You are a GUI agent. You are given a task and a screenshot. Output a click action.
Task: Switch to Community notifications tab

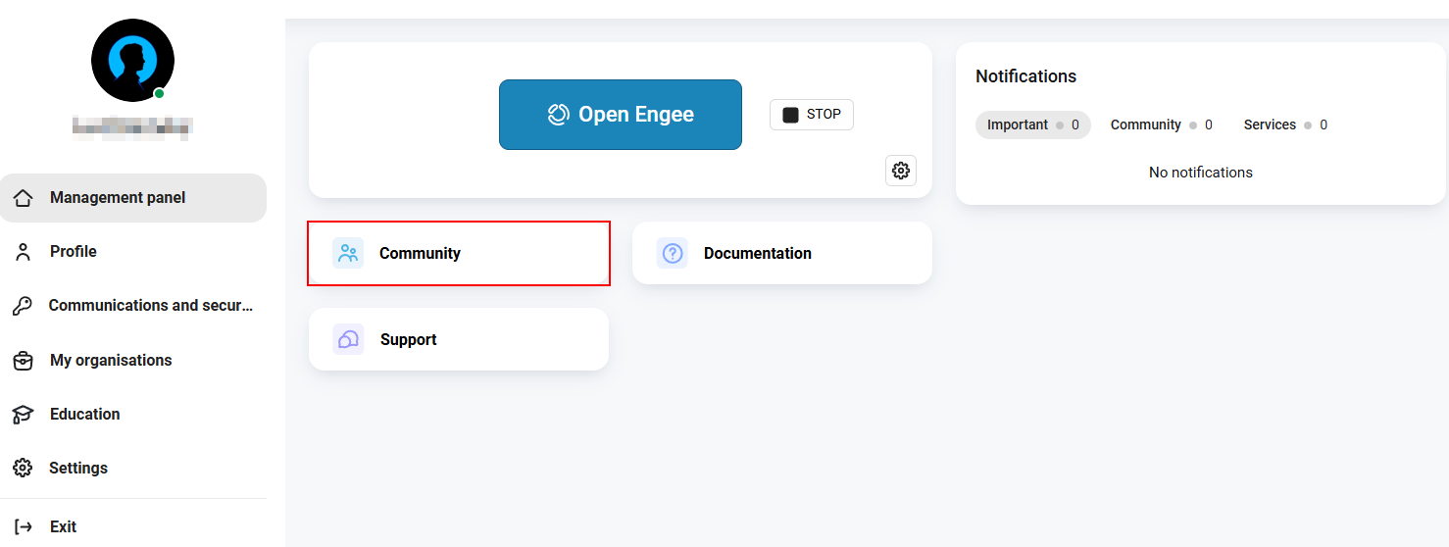pos(1162,124)
